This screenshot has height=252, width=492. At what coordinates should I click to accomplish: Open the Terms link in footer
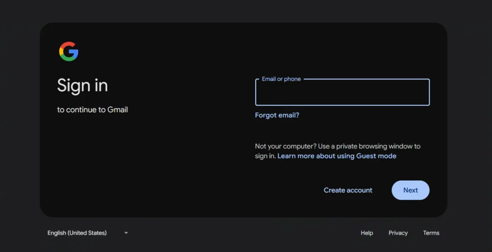[431, 233]
